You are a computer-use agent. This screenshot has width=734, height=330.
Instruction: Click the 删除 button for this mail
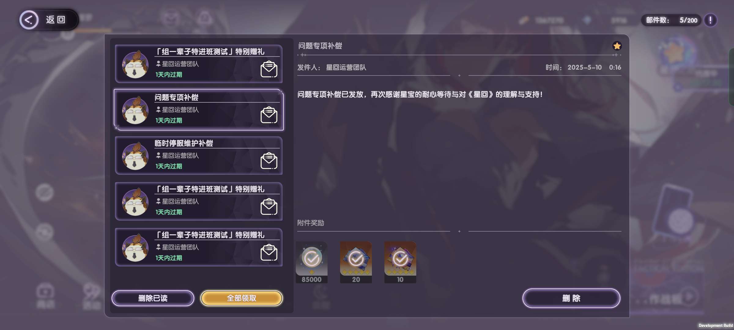[x=571, y=298]
